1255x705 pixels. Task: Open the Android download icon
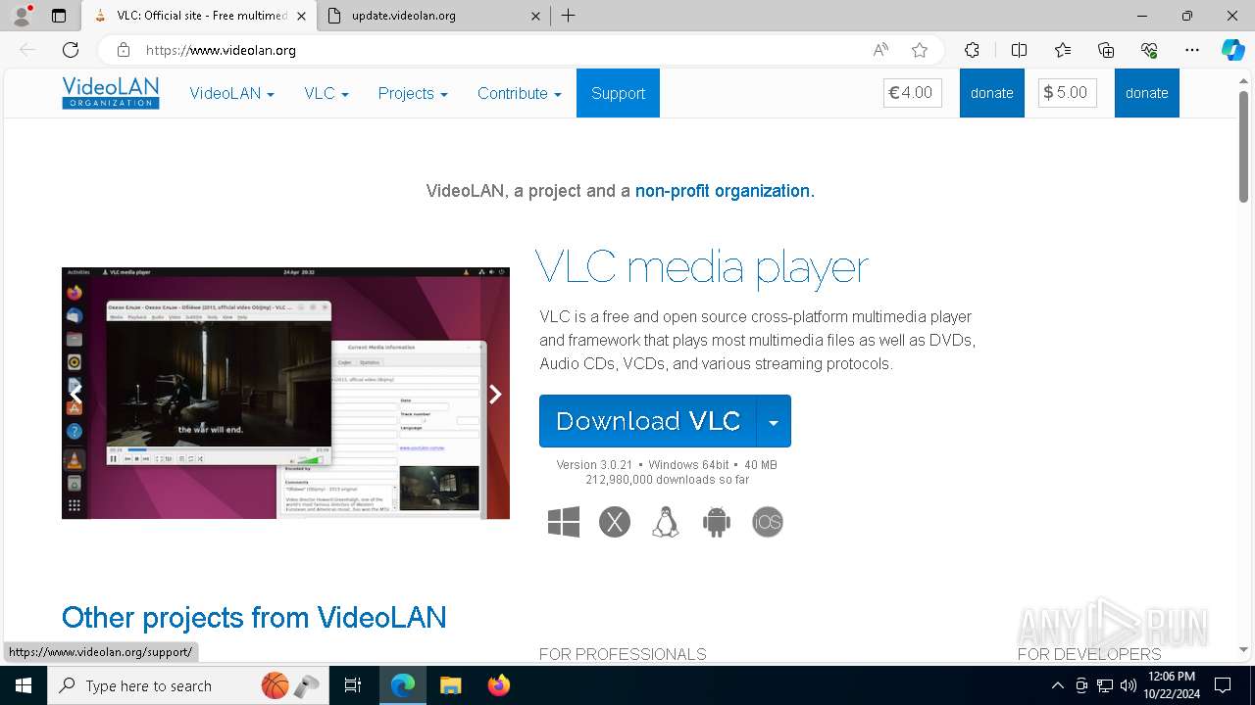point(717,522)
